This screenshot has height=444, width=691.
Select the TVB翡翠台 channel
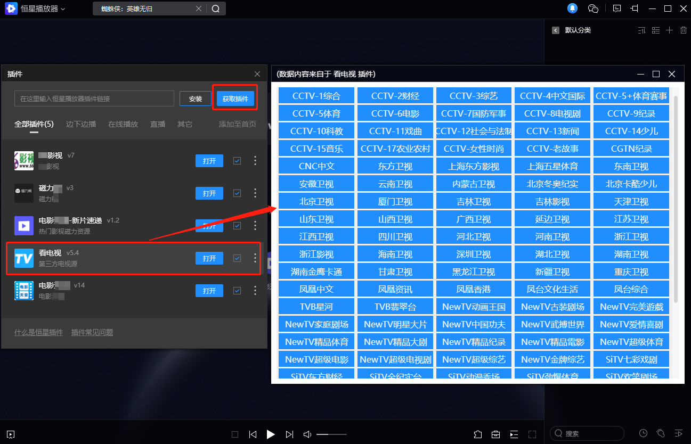pyautogui.click(x=395, y=307)
